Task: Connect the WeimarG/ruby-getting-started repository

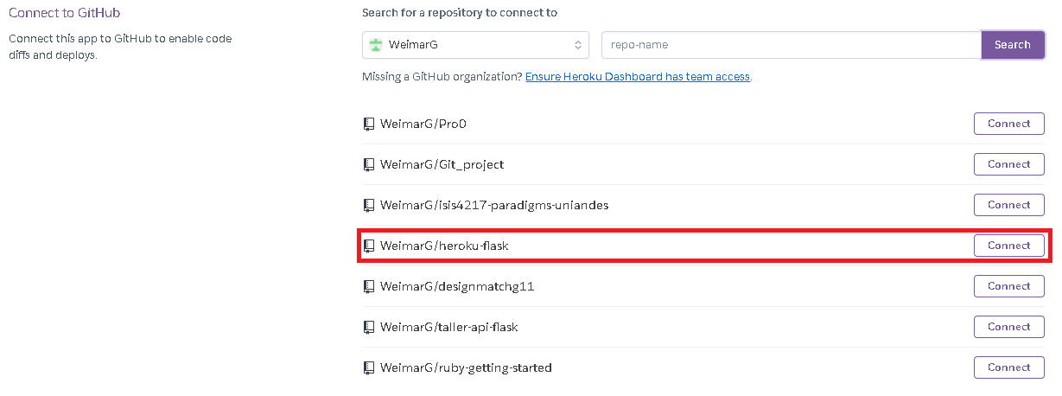Action: click(x=1009, y=367)
